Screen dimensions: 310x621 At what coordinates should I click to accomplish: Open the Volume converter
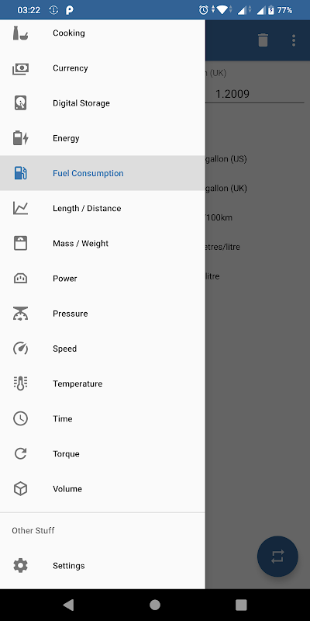coord(102,489)
